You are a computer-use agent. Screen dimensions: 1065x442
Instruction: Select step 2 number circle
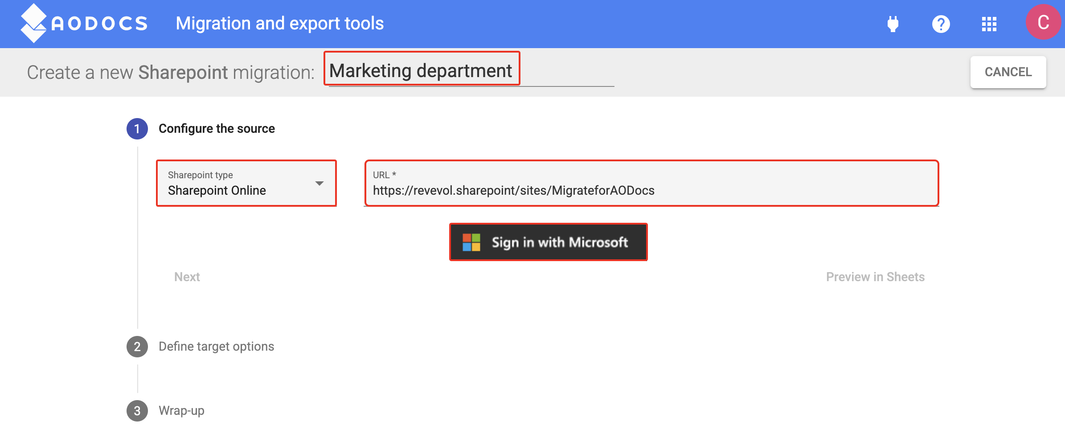click(137, 346)
